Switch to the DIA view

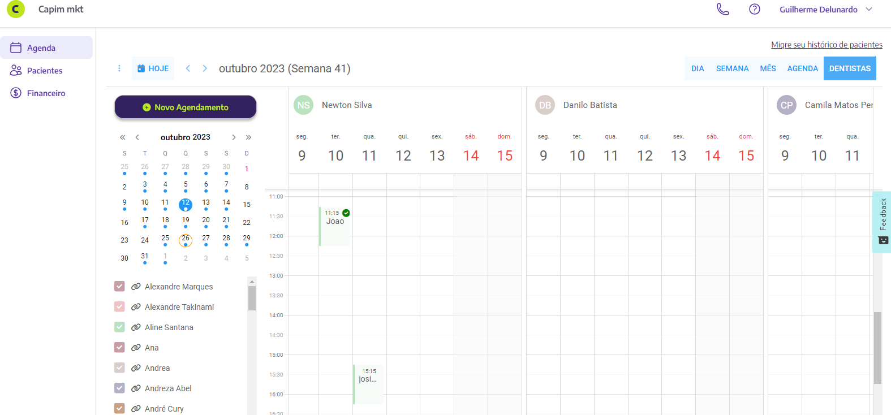[698, 68]
